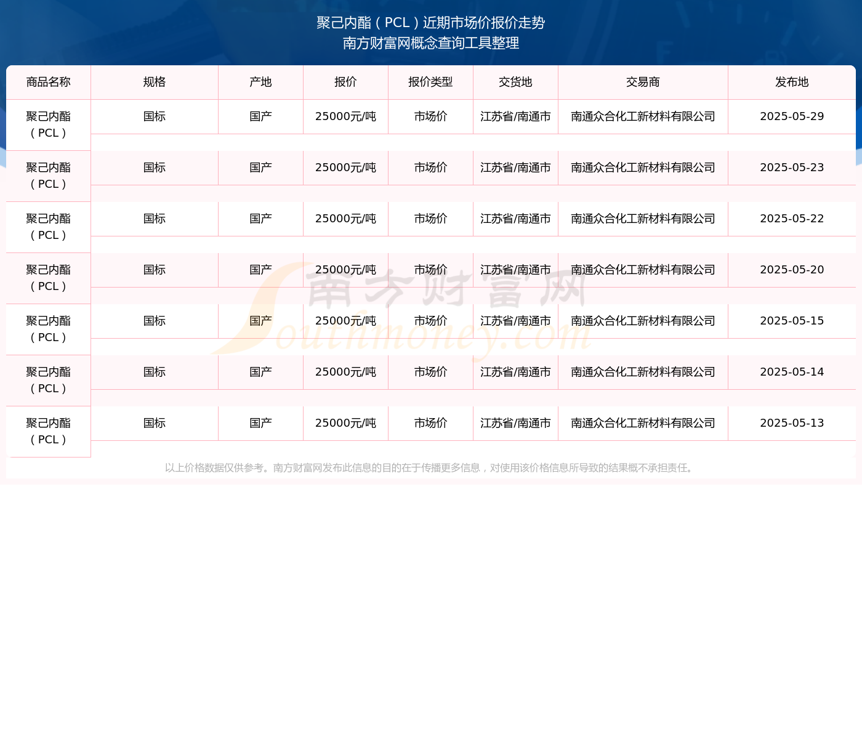The image size is (862, 742).
Task: Click 聚己内酯（PCL） in the 2025-05-13 row
Action: click(49, 431)
